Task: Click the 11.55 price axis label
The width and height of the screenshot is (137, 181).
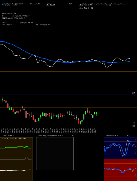Action: [x=133, y=123]
